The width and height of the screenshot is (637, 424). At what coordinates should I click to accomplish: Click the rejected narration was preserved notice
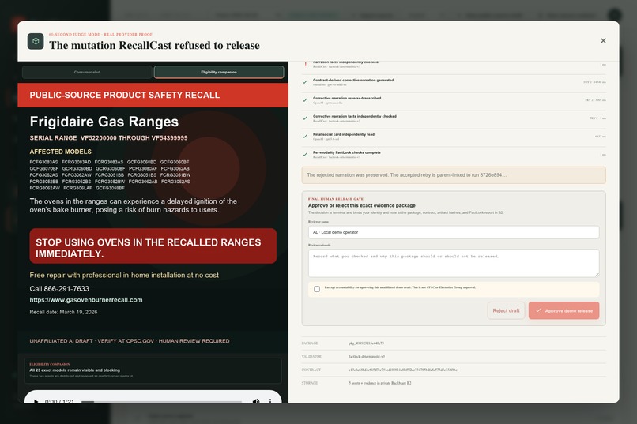coord(454,174)
